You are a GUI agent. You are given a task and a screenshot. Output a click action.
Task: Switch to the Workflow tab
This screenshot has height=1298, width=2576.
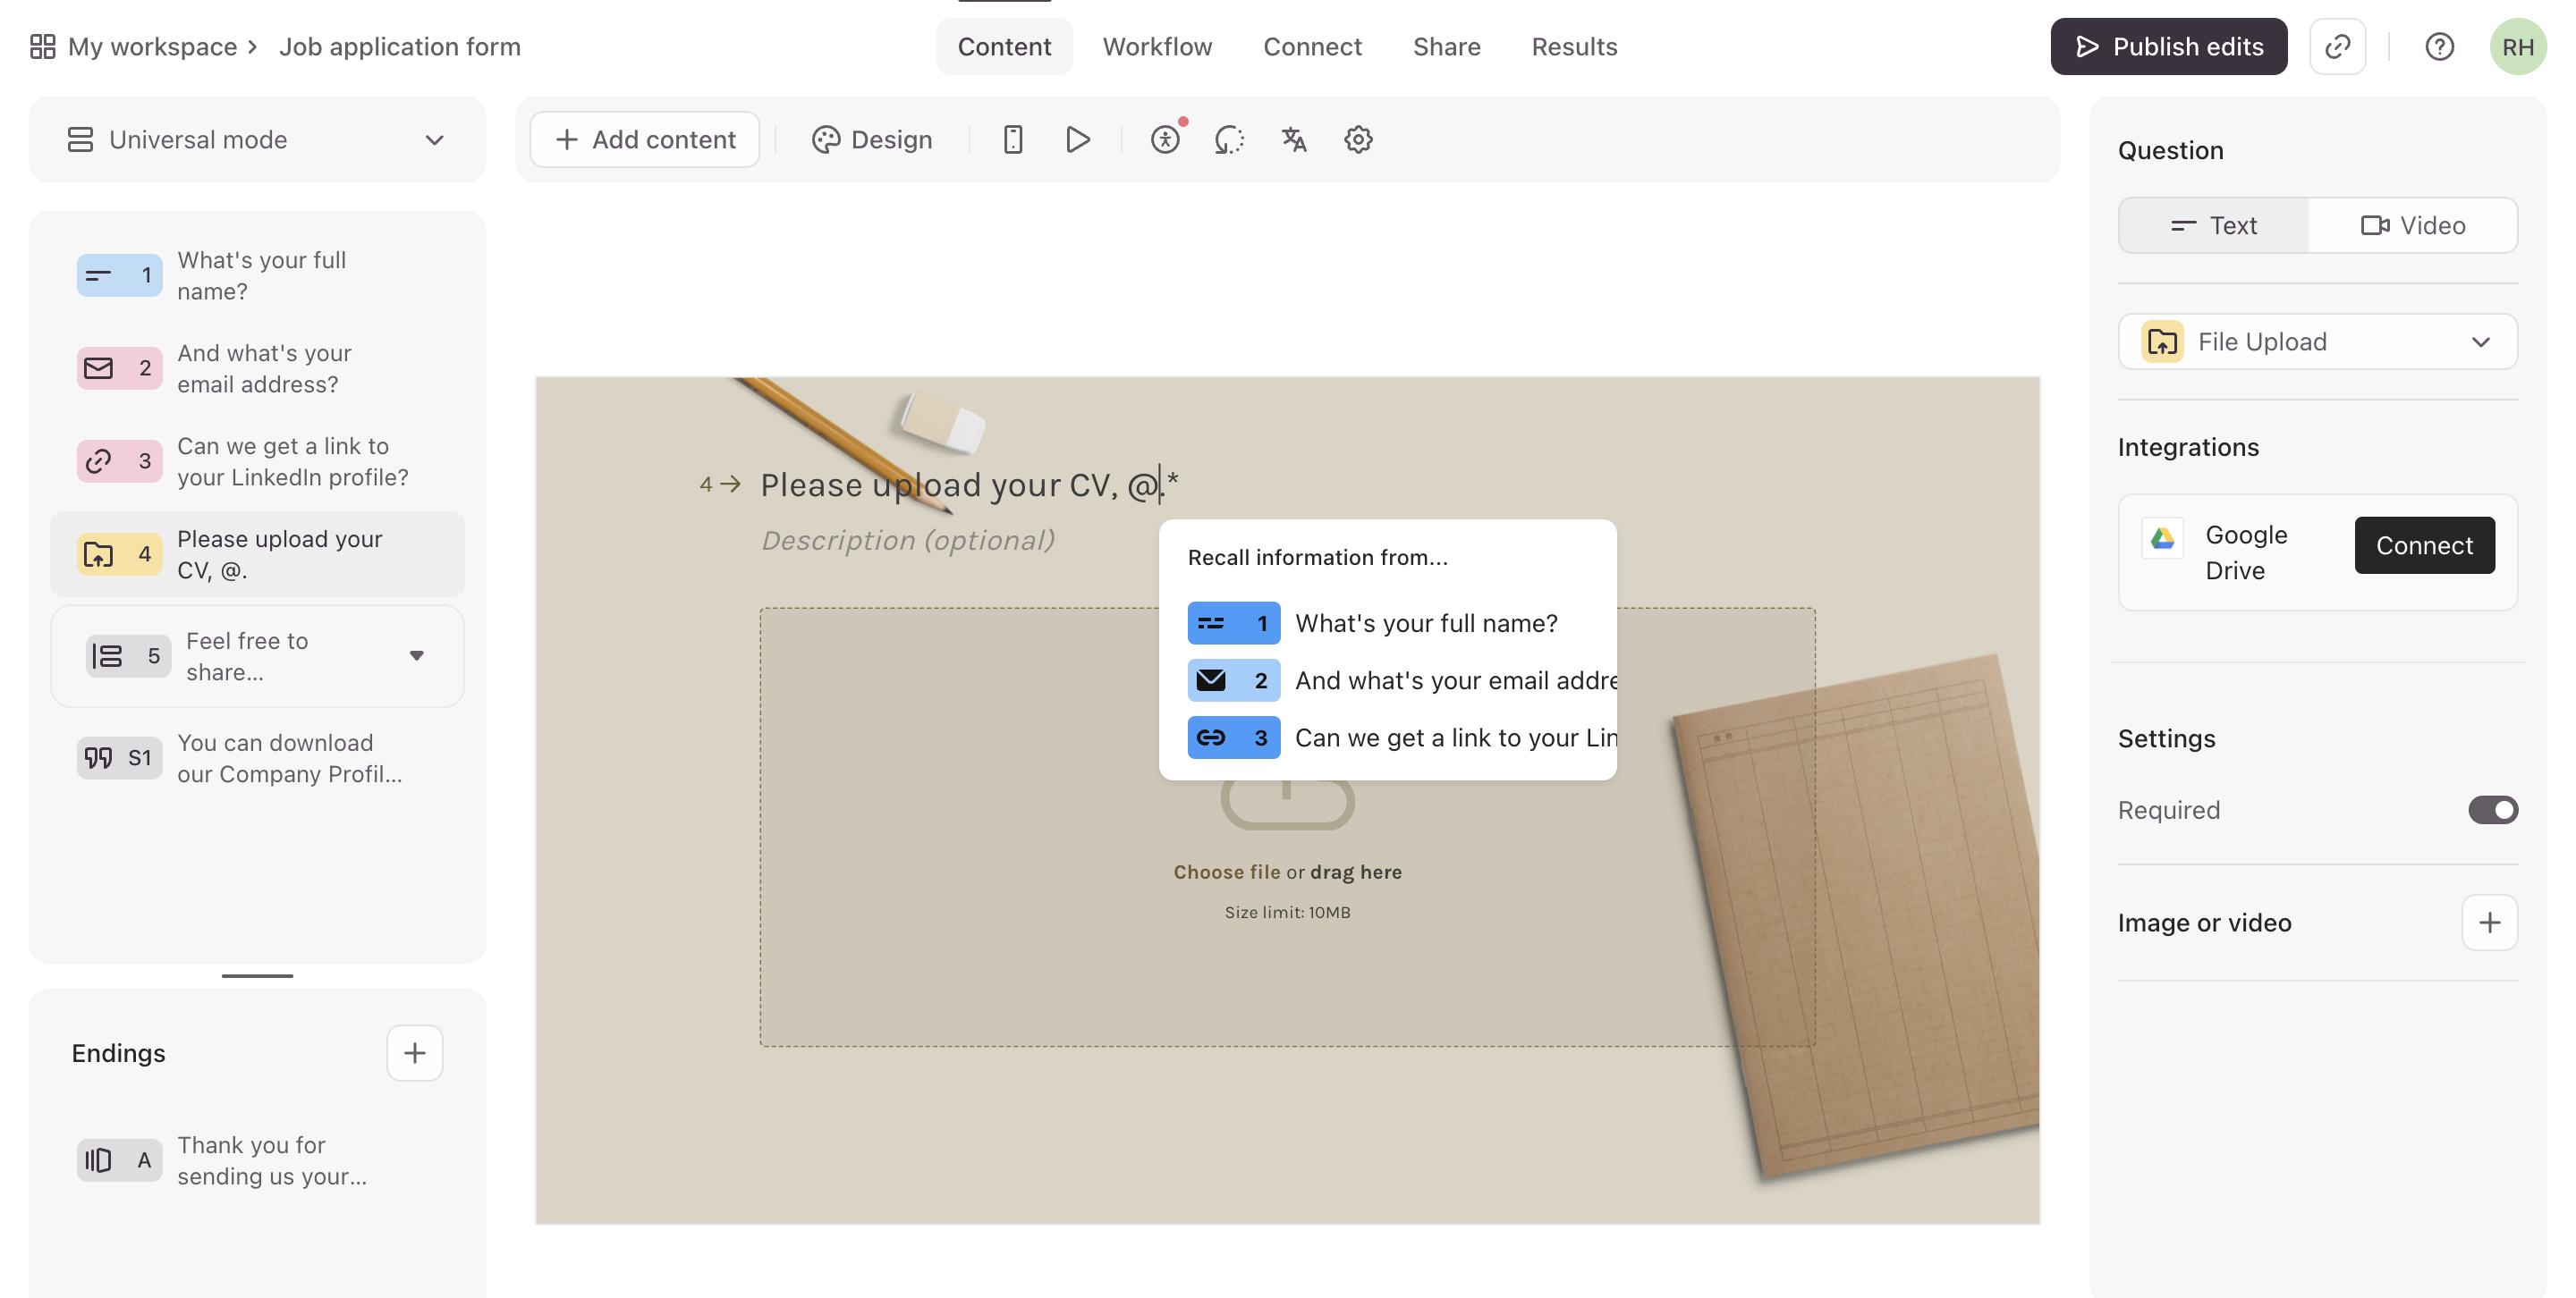point(1157,47)
